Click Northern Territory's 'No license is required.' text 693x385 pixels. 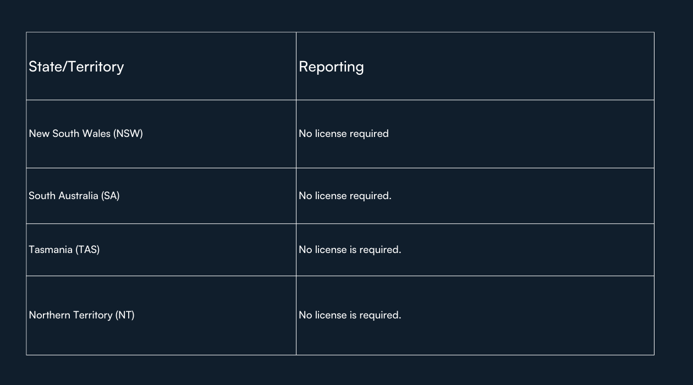tap(350, 315)
